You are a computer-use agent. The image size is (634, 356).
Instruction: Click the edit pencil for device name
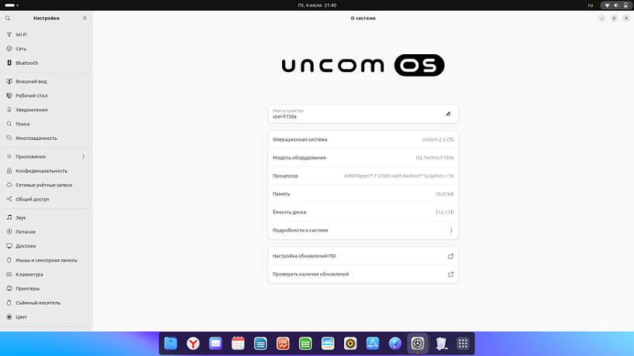click(447, 114)
